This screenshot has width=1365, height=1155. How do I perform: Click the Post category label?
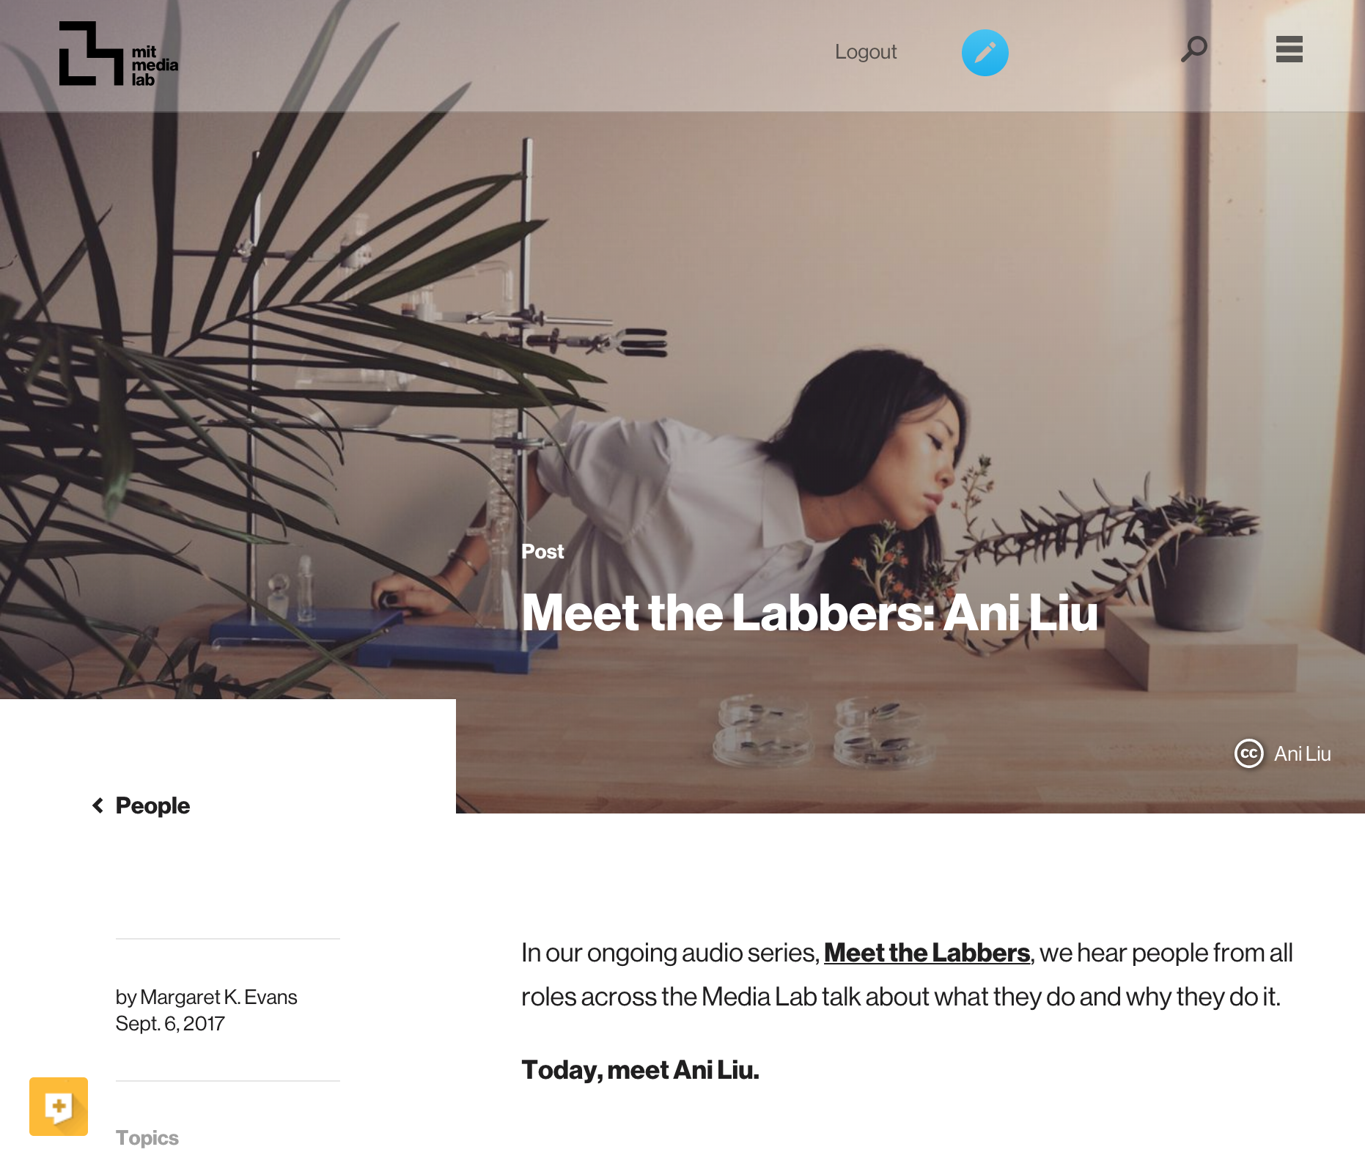[542, 551]
